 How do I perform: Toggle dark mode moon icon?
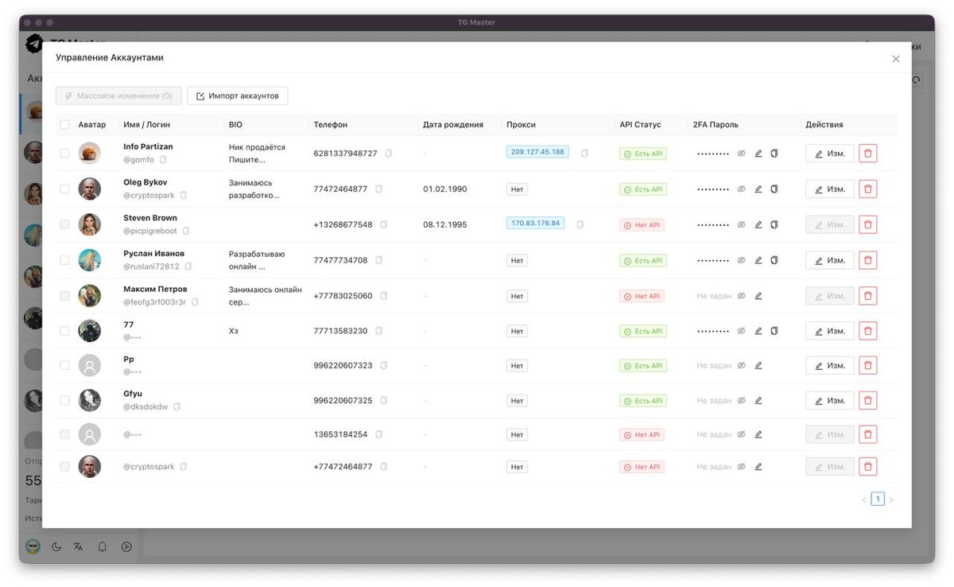click(x=56, y=546)
